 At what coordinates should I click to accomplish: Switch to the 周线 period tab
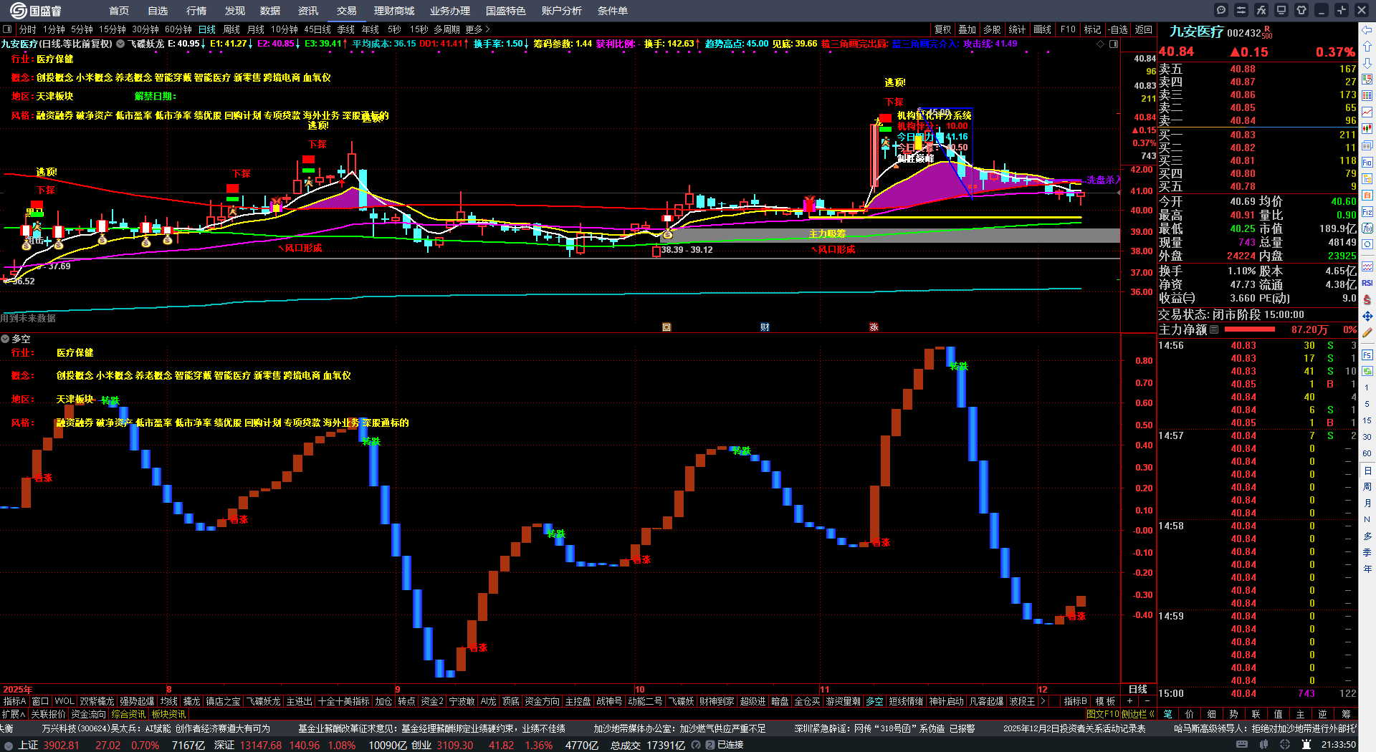[231, 29]
